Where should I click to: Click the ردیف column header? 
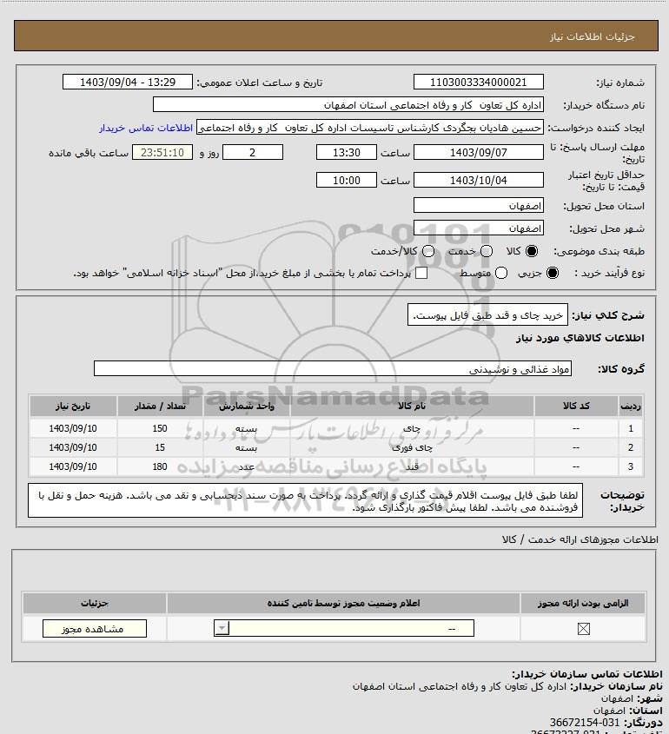(x=631, y=406)
